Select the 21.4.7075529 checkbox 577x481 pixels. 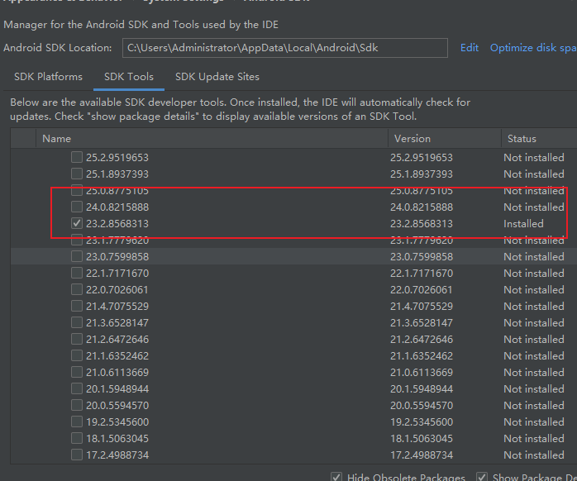point(77,306)
